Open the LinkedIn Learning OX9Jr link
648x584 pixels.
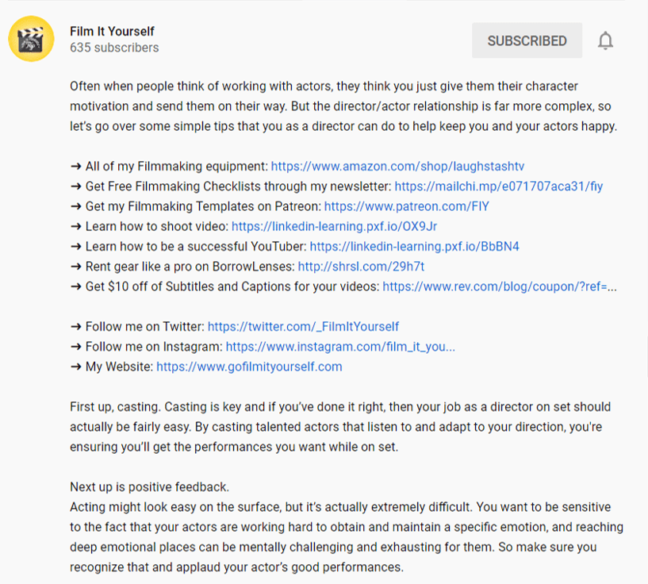(335, 226)
